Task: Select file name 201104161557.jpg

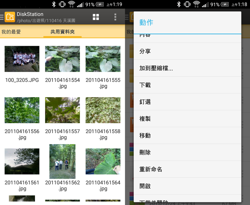Action: point(62,134)
